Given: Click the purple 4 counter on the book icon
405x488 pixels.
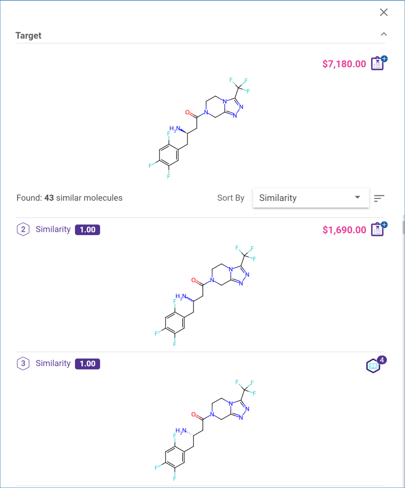Looking at the screenshot, I should (x=382, y=360).
